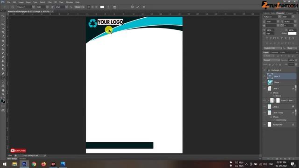Select the Horizontal Type tool
Image resolution: width=299 pixels, height=168 pixels.
(x=3, y=78)
